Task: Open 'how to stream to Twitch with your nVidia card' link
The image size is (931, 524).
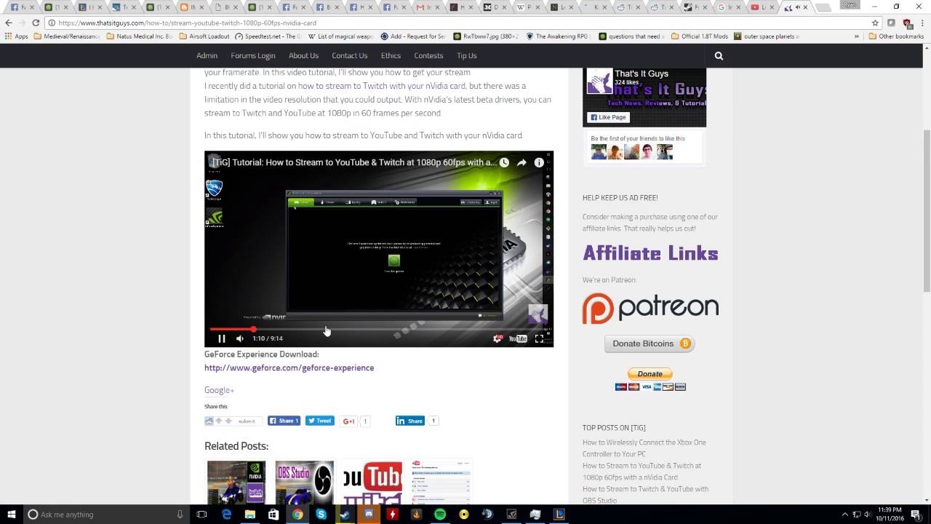Action: pyautogui.click(x=381, y=86)
